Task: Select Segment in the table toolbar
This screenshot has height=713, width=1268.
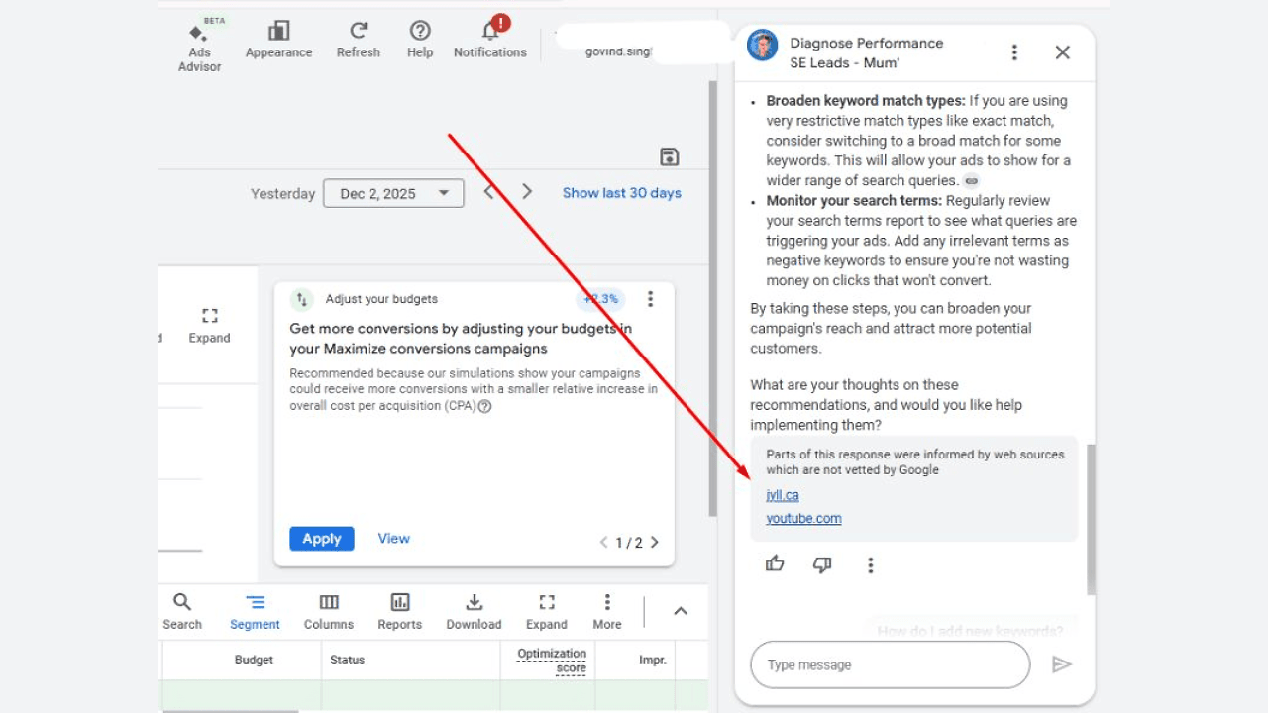Action: pos(255,611)
